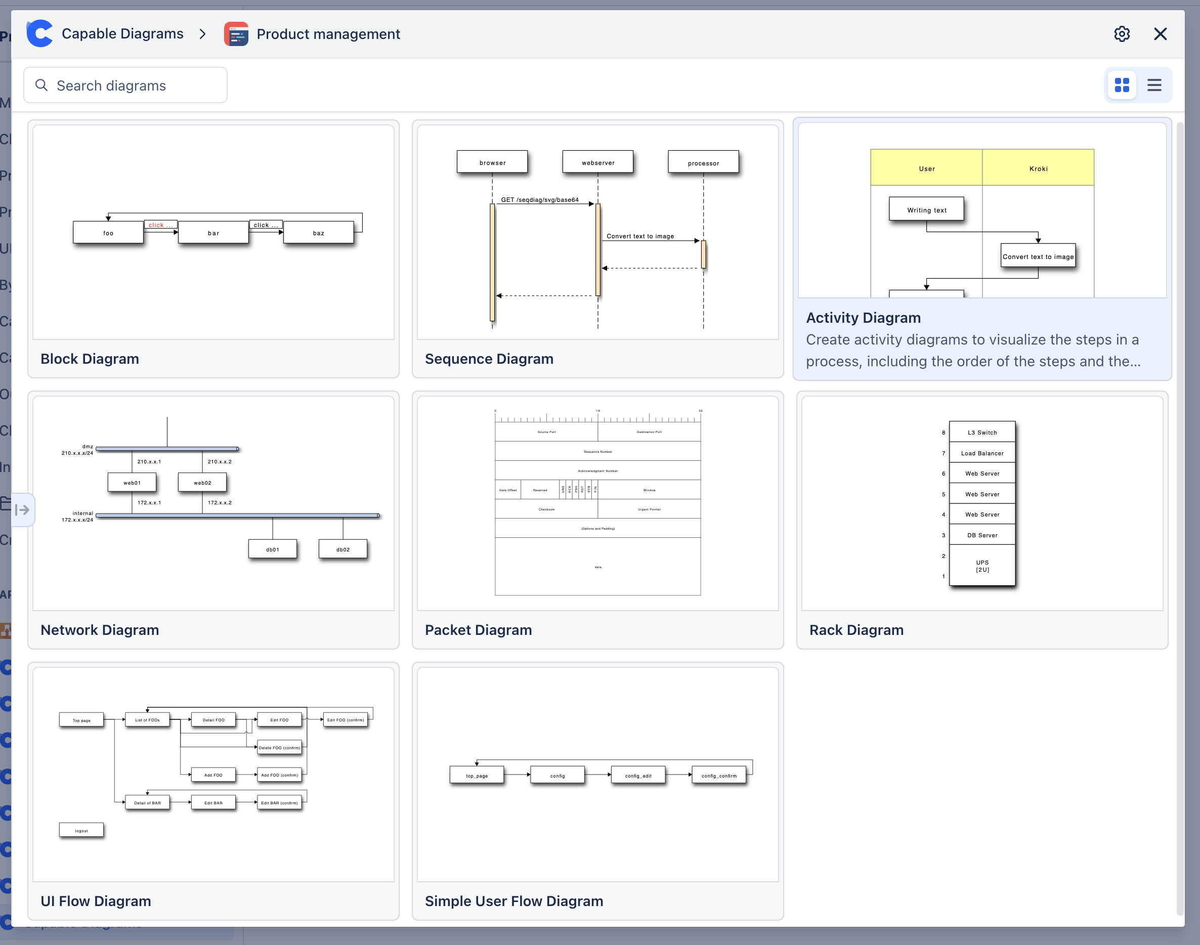Click the expand-sidebar arrow icon

(x=23, y=509)
